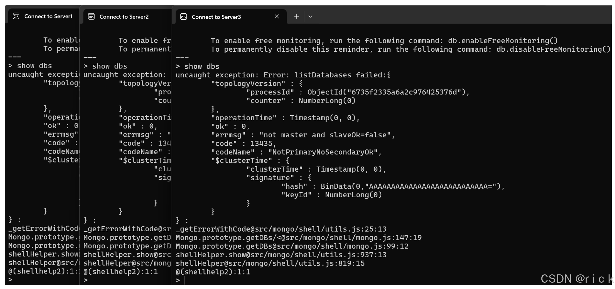This screenshot has height=289, width=615.
Task: Click the 'show dbs' command in Server2 window
Action: pyautogui.click(x=109, y=66)
